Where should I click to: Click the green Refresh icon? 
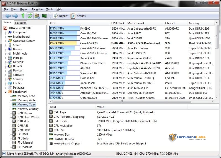click(x=30, y=16)
